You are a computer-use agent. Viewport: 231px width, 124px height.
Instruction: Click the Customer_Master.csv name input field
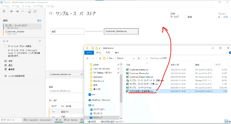pos(66,91)
